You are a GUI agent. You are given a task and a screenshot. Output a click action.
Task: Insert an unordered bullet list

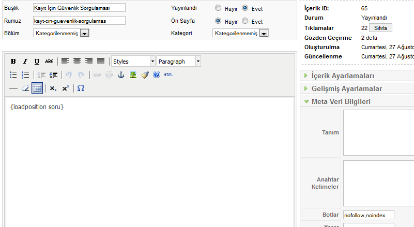click(13, 75)
